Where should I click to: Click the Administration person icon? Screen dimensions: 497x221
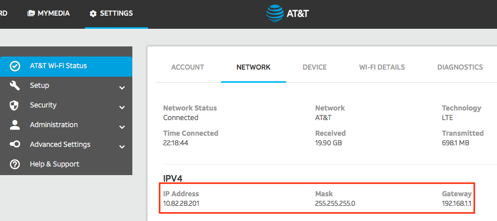[x=15, y=125]
